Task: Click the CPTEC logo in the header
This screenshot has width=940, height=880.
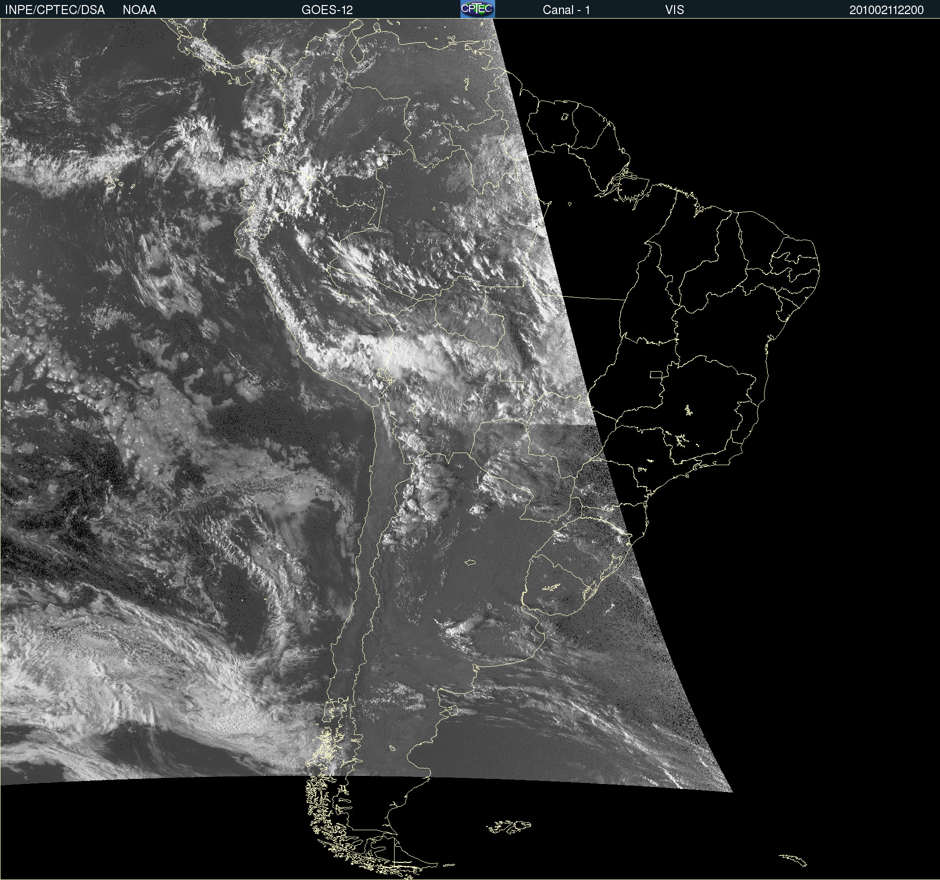Action: point(478,9)
